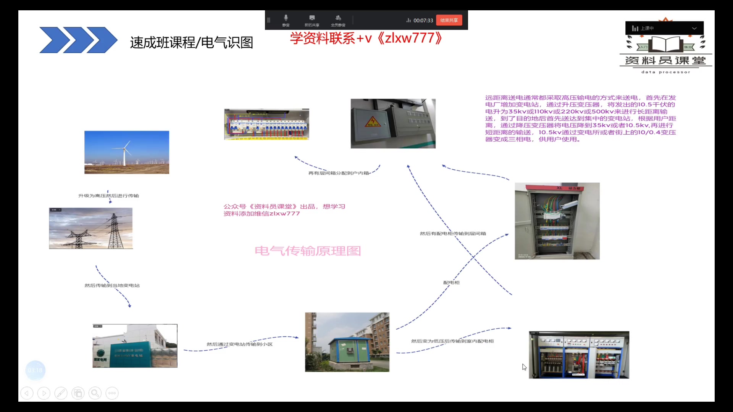The image size is (733, 412).
Task: Advance to next slide arrow
Action: click(x=44, y=393)
